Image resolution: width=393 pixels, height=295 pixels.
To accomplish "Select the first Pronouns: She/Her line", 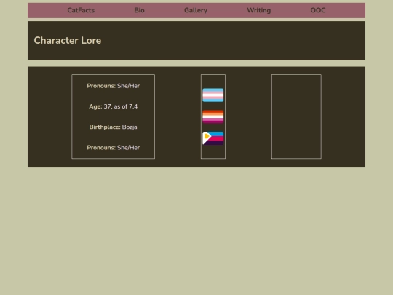I will coord(114,86).
